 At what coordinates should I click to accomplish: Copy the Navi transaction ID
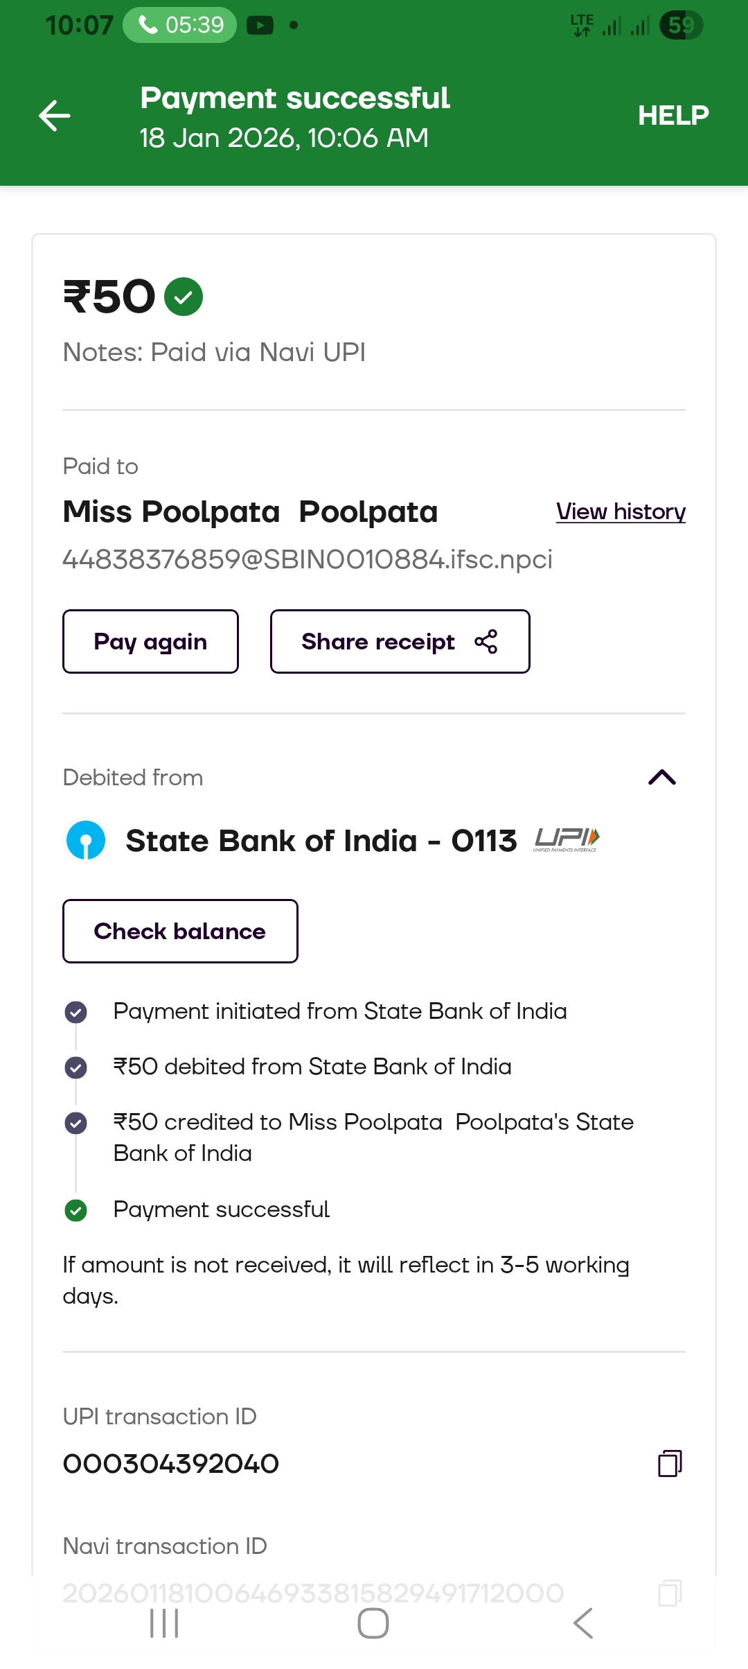[x=669, y=1592]
